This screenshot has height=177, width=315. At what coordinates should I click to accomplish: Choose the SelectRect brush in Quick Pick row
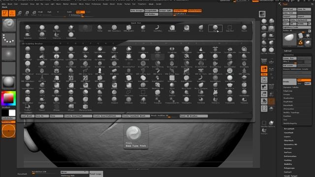(x=230, y=29)
